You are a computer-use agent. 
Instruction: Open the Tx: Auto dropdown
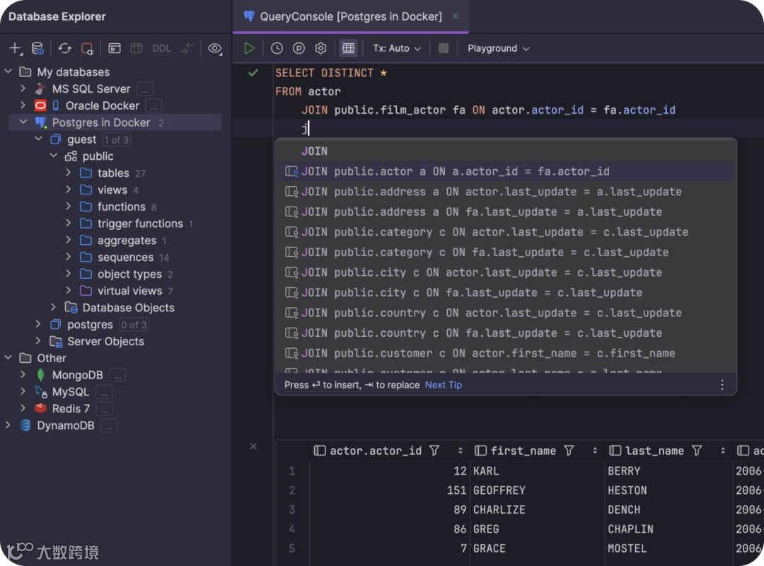click(397, 48)
